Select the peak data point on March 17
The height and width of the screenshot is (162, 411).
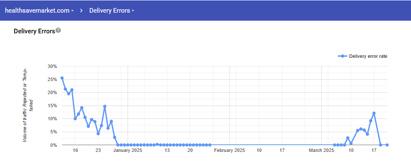tap(374, 113)
